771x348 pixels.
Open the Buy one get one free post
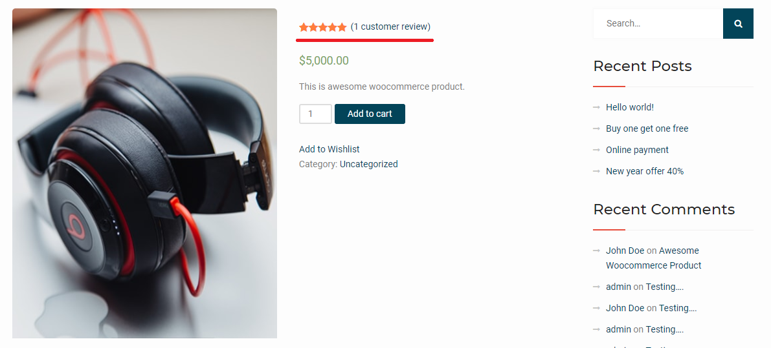tap(647, 128)
